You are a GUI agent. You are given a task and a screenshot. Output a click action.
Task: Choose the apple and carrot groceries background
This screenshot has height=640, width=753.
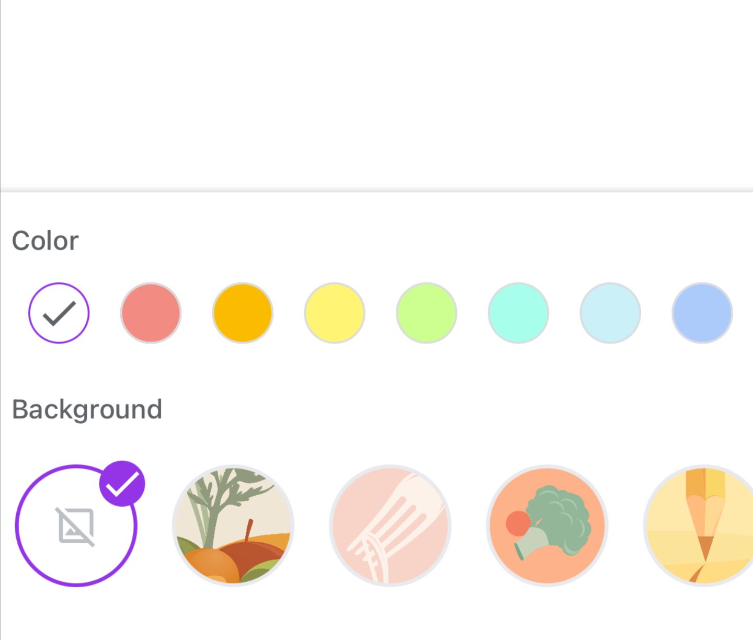click(233, 525)
